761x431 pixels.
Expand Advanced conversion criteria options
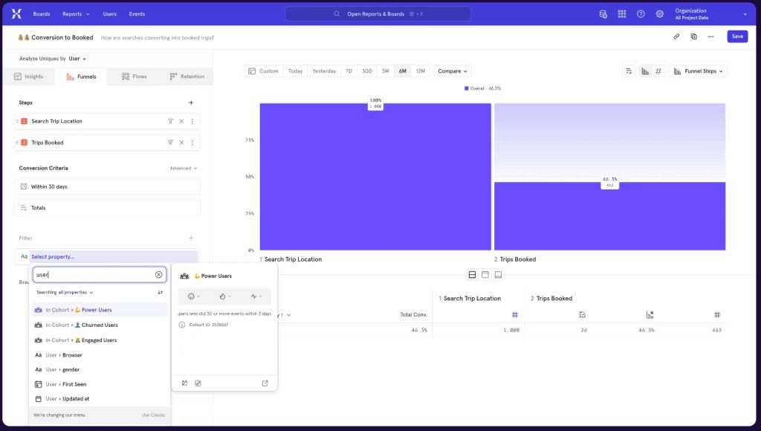click(184, 169)
